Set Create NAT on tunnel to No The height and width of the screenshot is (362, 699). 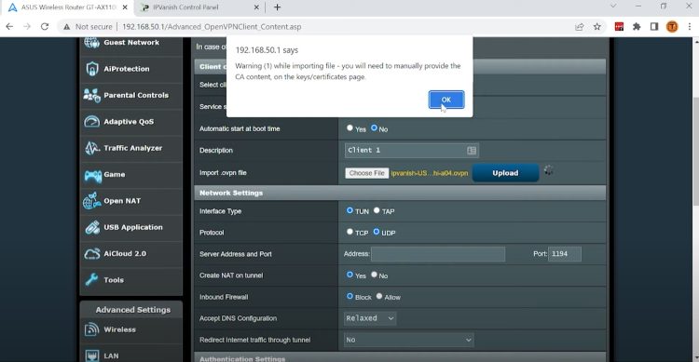click(x=374, y=275)
